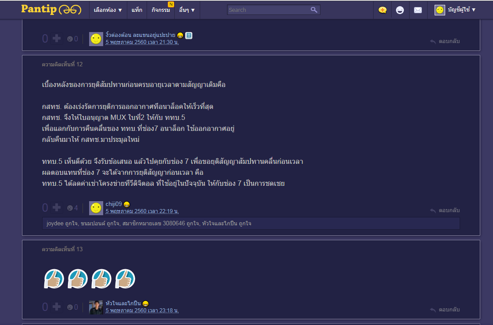Click the joydee ถูกใจ reactions list

click(251, 224)
